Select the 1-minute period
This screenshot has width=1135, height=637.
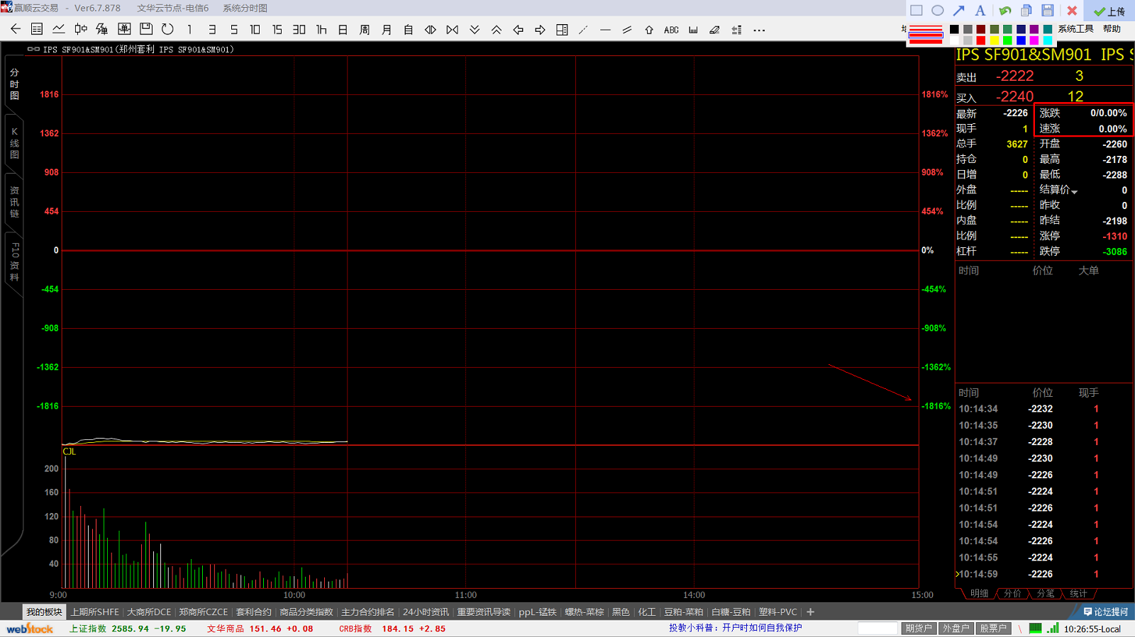pyautogui.click(x=189, y=30)
